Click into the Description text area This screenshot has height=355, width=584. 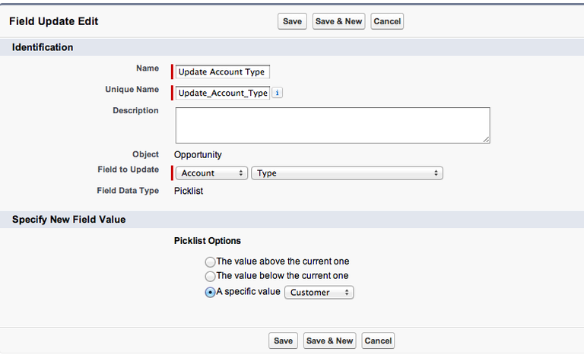tap(332, 125)
